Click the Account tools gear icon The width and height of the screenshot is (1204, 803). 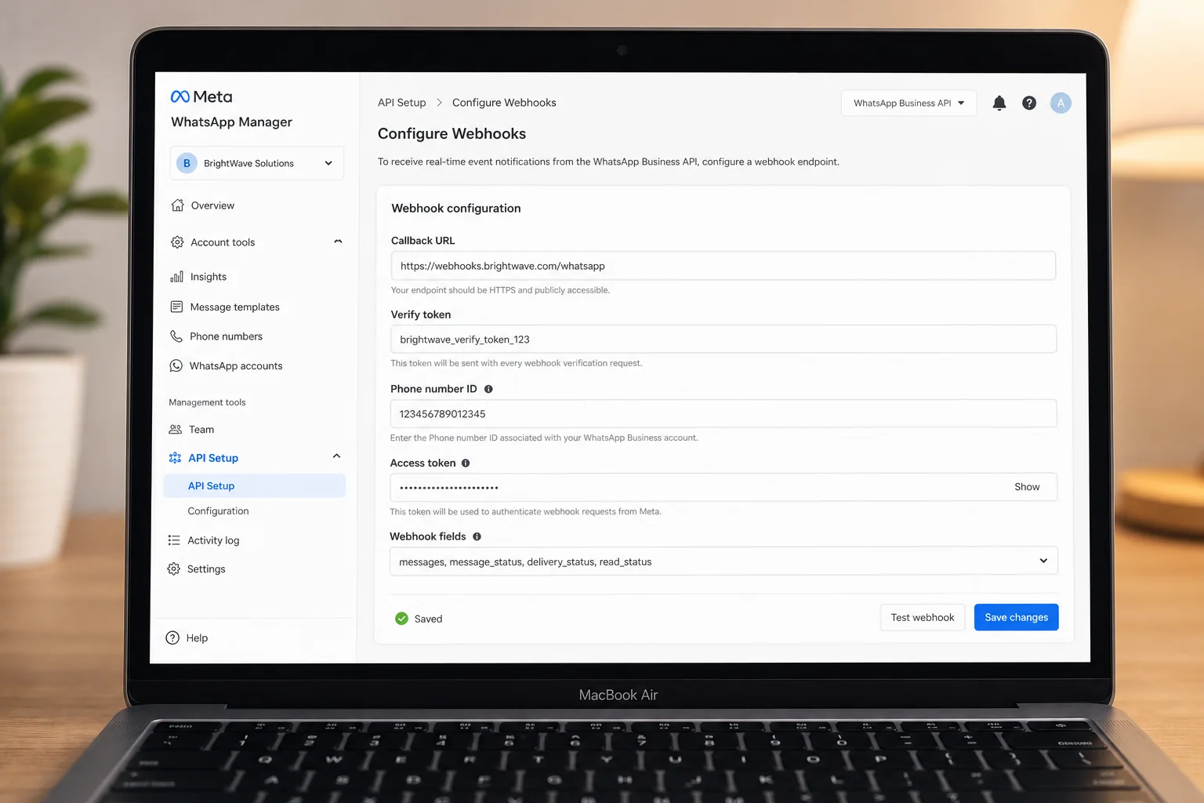(x=177, y=242)
